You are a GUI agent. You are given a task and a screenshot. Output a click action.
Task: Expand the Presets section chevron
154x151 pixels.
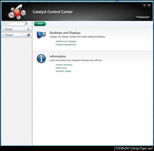point(4,35)
